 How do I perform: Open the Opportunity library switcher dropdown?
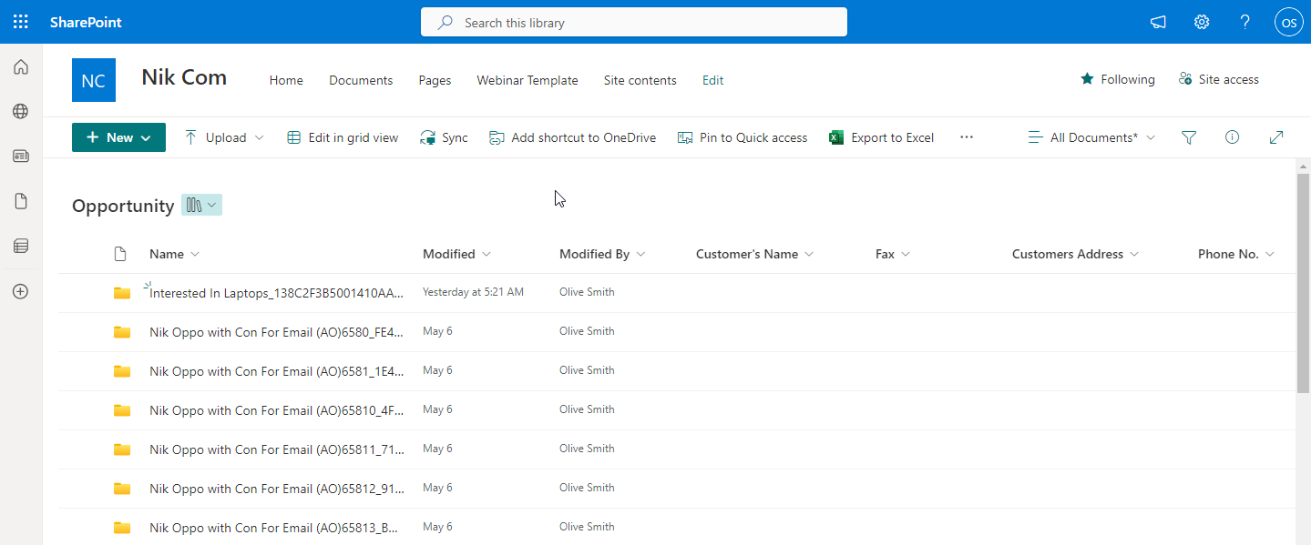pyautogui.click(x=201, y=205)
